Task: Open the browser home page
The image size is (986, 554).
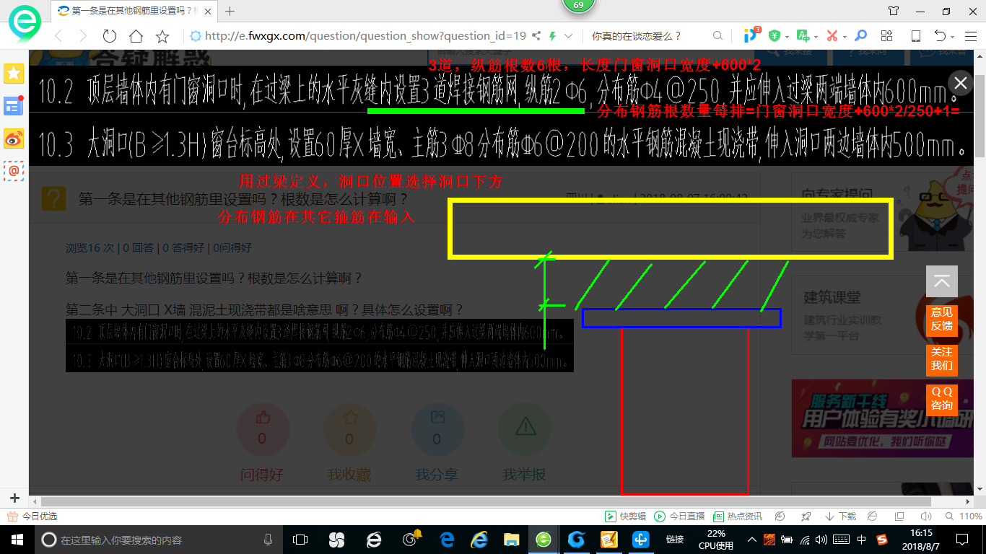Action: pyautogui.click(x=136, y=36)
